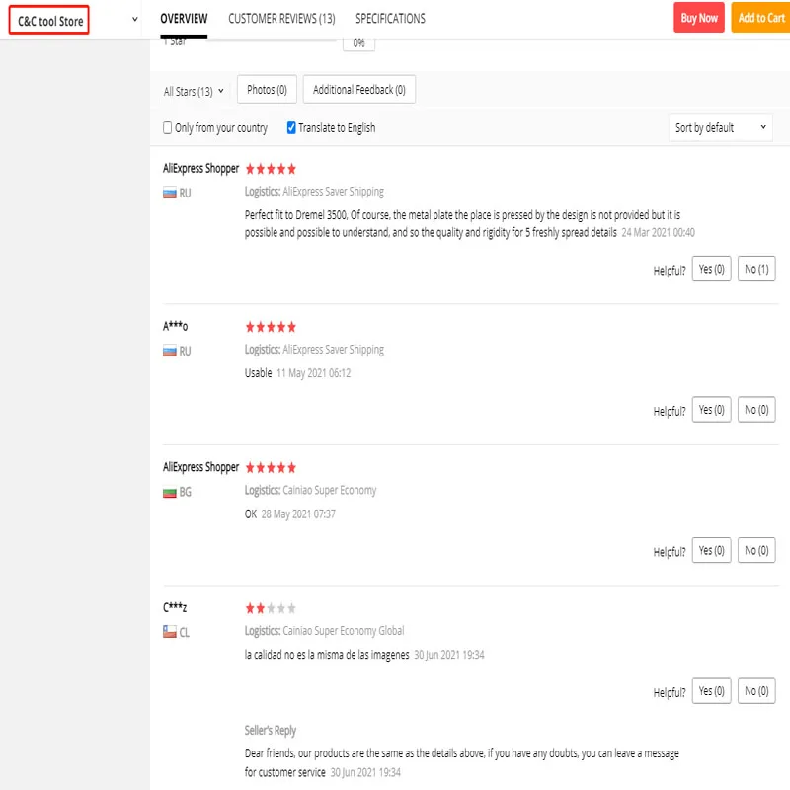
Task: Vote No (0) on the 'OK' review from BG
Action: [756, 550]
